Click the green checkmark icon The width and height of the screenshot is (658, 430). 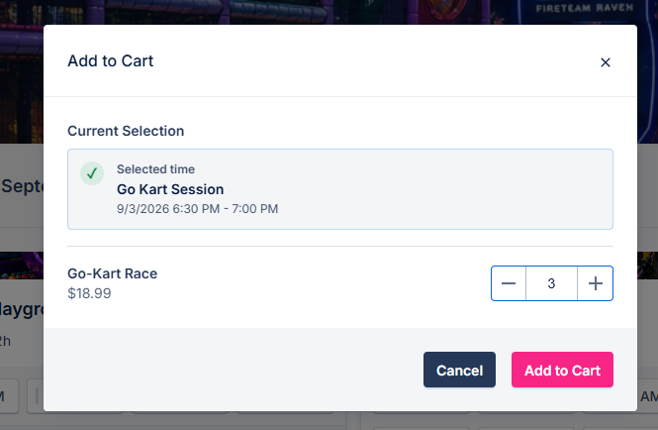(x=92, y=173)
